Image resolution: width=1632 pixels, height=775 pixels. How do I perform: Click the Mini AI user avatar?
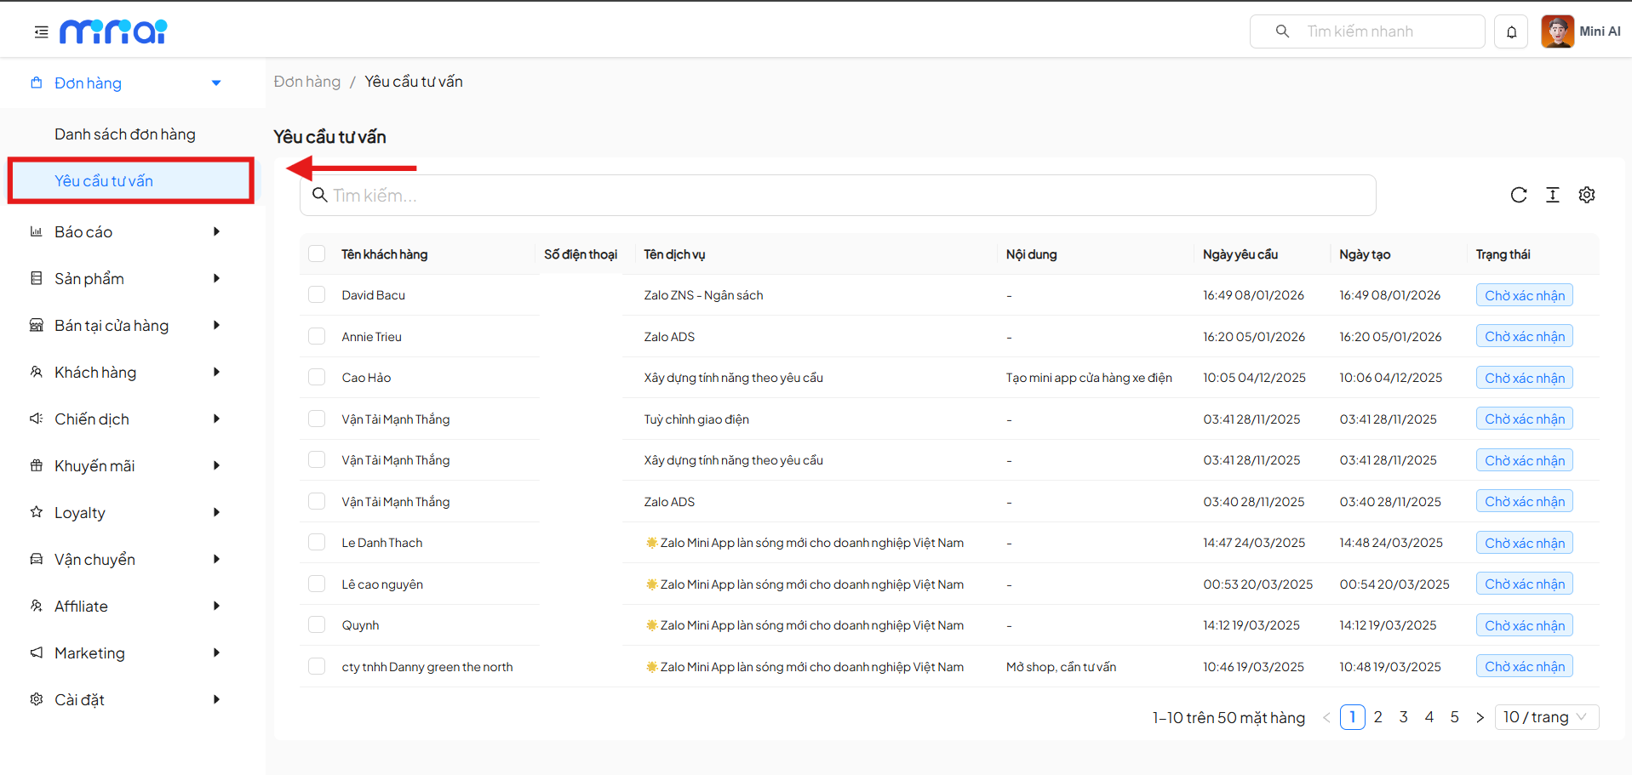[1557, 31]
